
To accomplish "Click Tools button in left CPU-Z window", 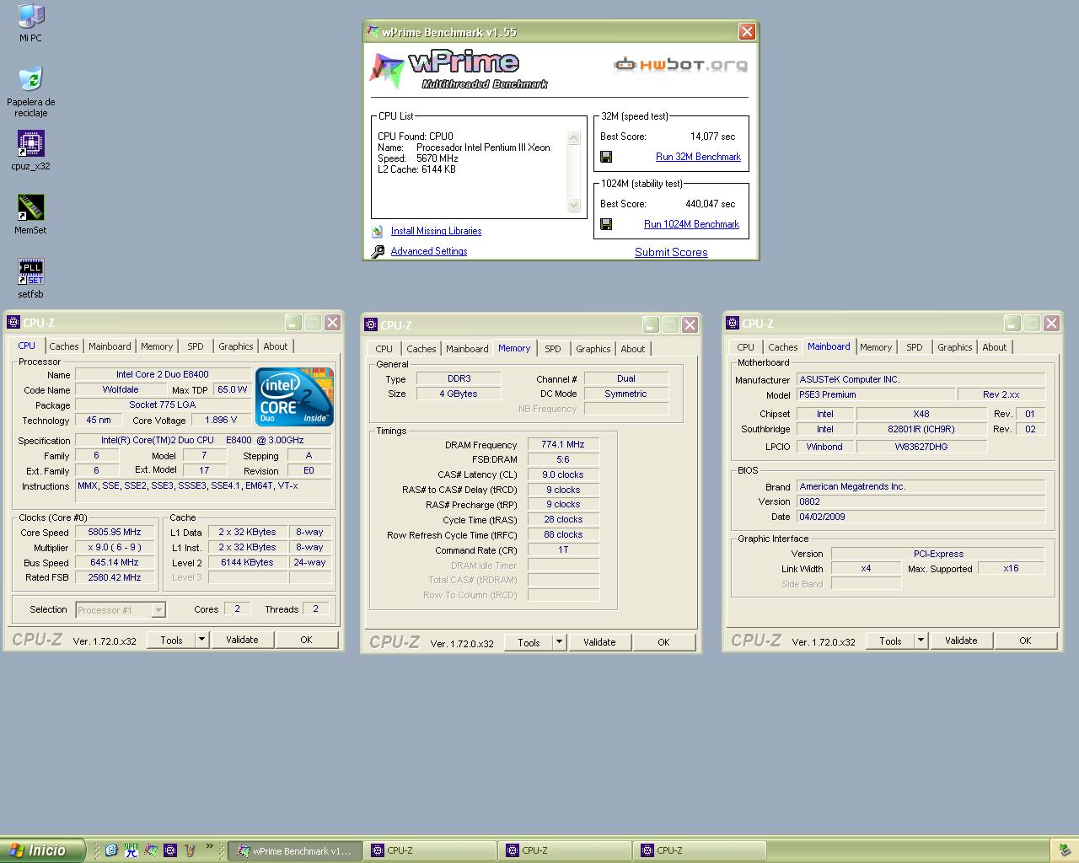I will [171, 640].
